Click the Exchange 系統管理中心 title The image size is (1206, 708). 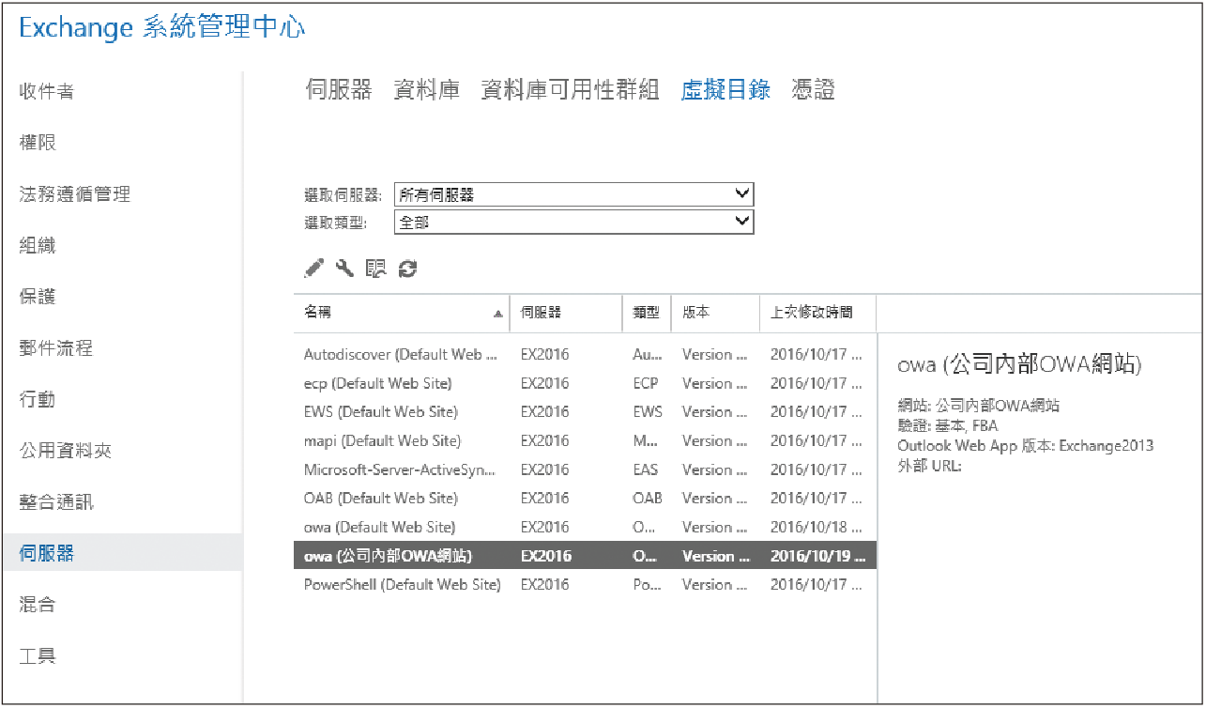click(x=162, y=28)
